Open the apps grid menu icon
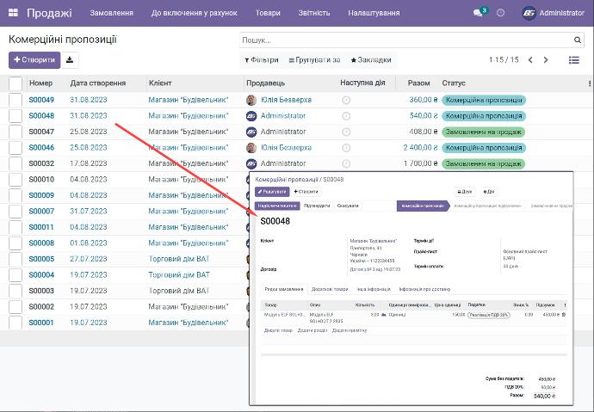Image resolution: width=594 pixels, height=412 pixels. pyautogui.click(x=14, y=13)
